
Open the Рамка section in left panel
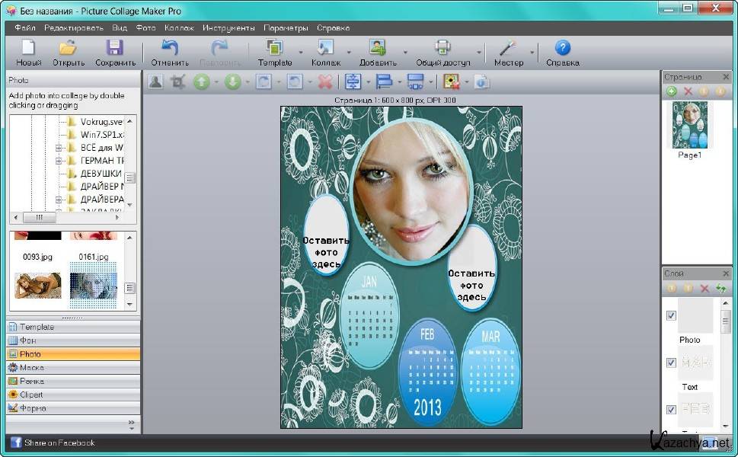32,381
